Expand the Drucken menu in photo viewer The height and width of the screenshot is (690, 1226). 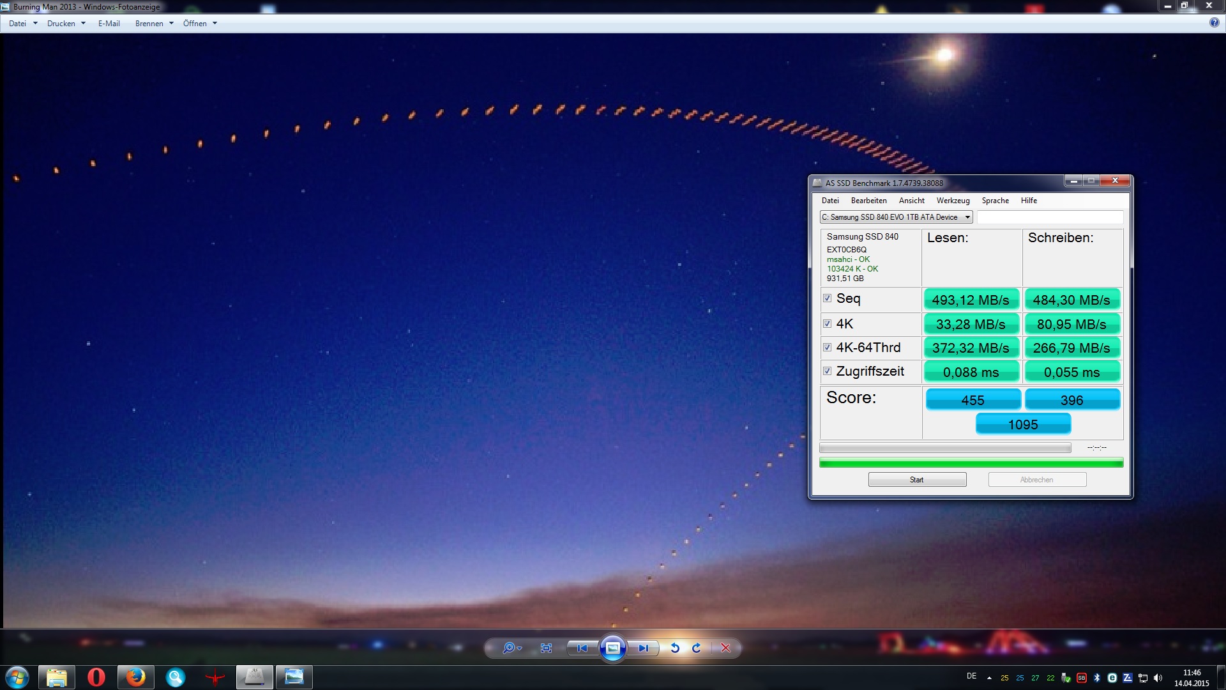66,24
